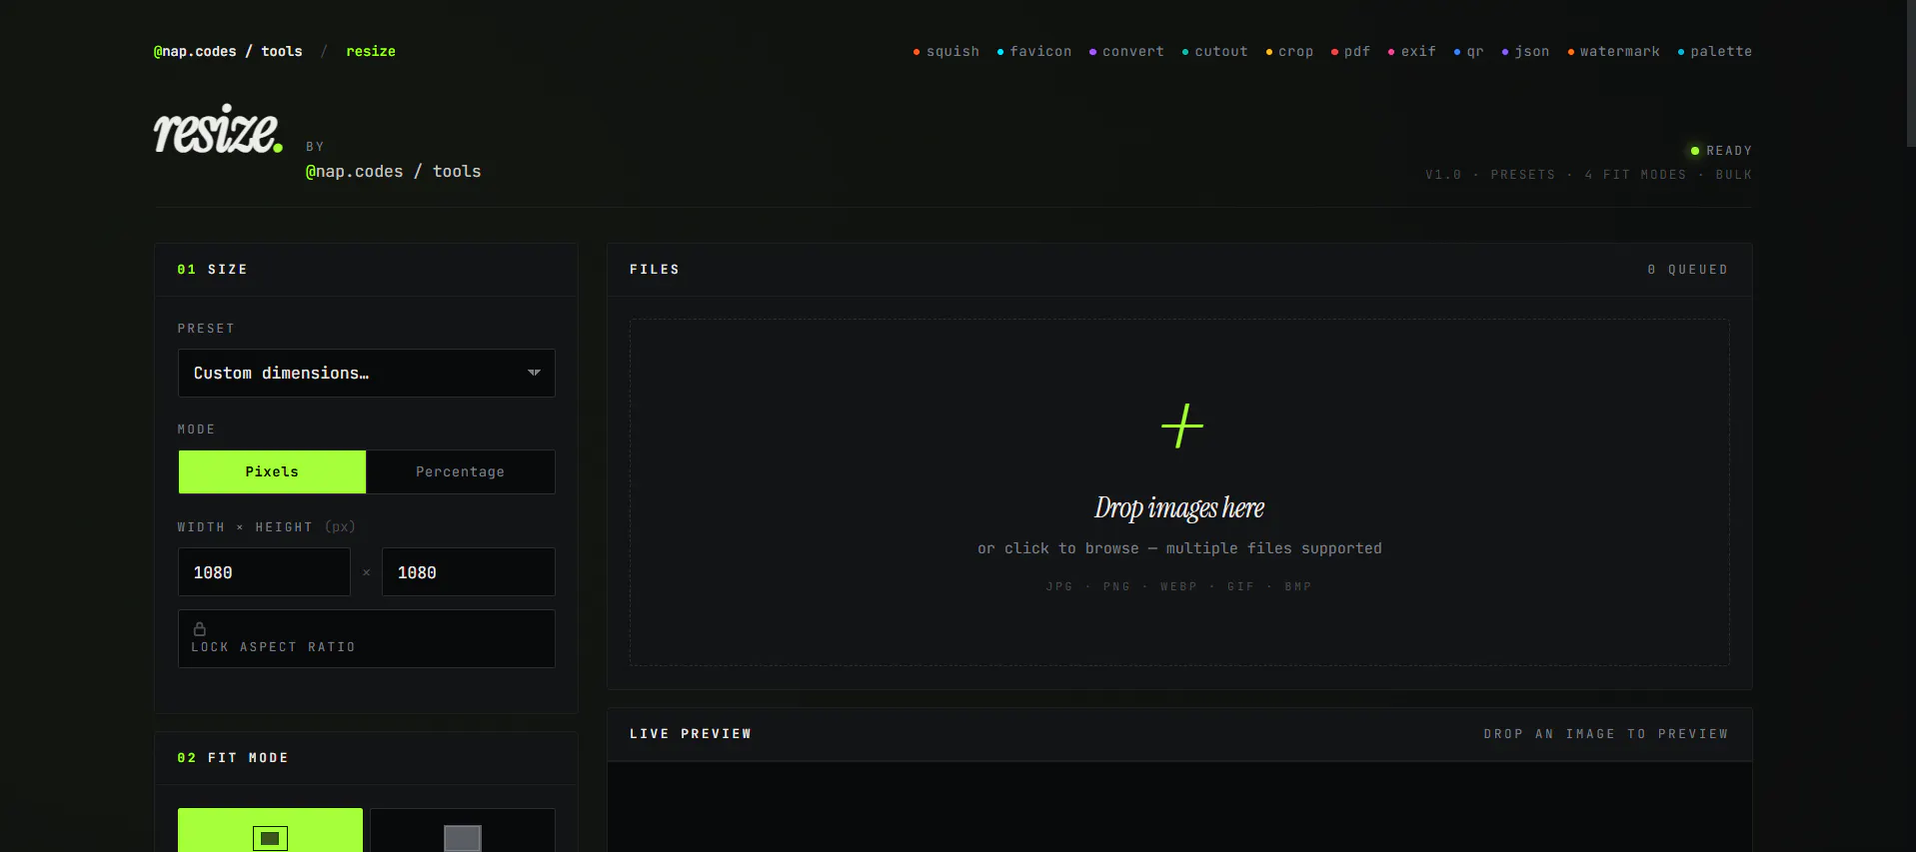The image size is (1916, 852).
Task: Click the supported formats line 'JPG · PNG · WEBP'
Action: click(1178, 587)
